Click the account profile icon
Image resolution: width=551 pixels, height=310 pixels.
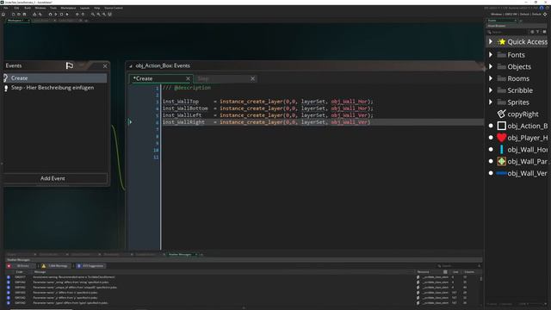[542, 8]
